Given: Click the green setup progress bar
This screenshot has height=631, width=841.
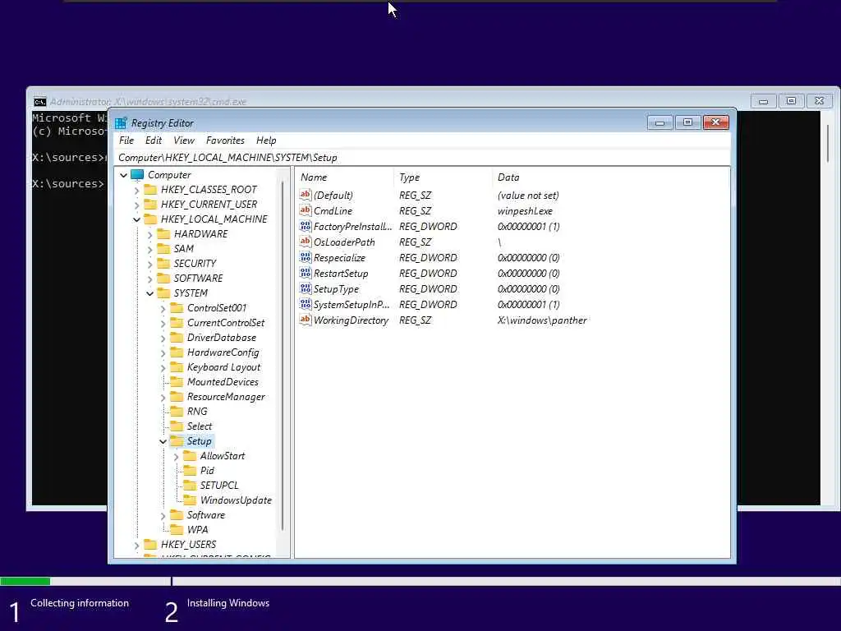Looking at the screenshot, I should [x=25, y=581].
